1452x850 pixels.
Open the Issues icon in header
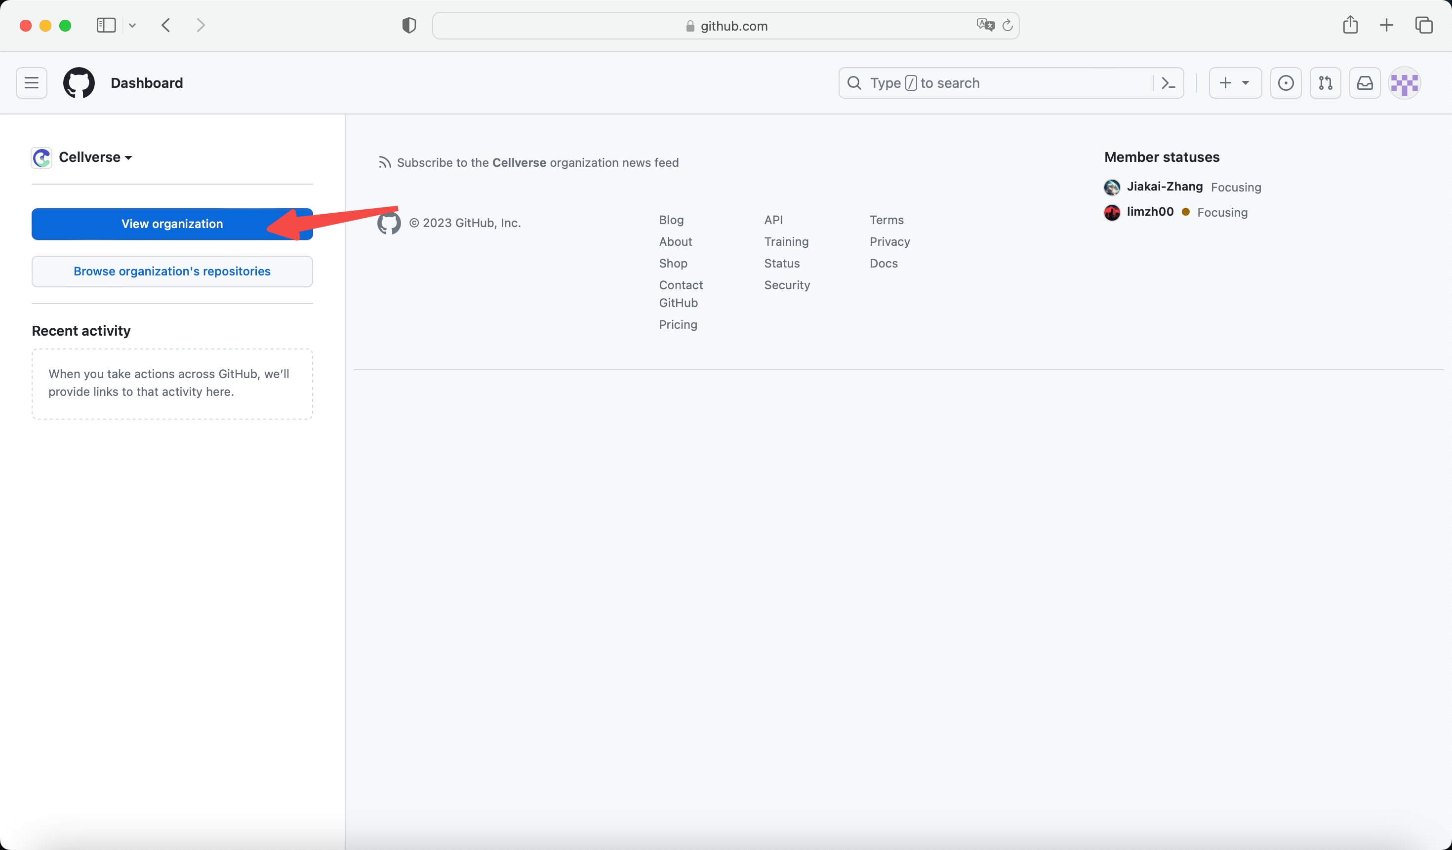pyautogui.click(x=1286, y=83)
